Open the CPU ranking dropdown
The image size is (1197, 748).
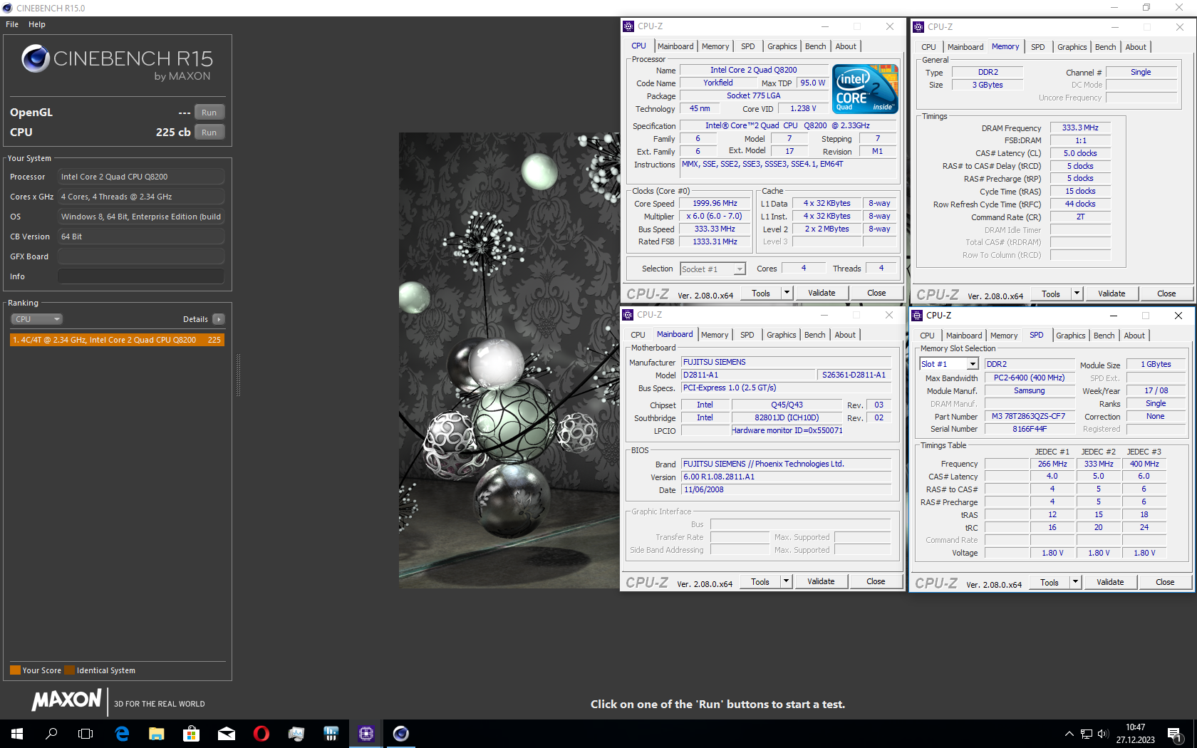(x=36, y=319)
